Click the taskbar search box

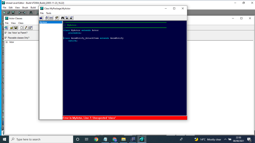click(41, 139)
